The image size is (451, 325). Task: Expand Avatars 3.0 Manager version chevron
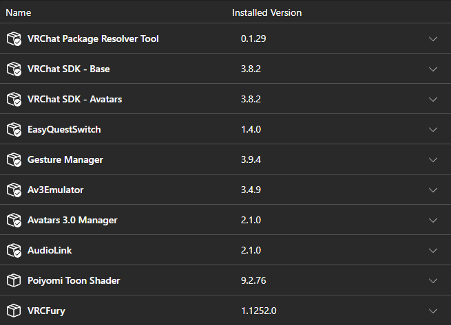click(433, 220)
